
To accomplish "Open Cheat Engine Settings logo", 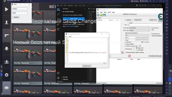I will click(160, 17).
